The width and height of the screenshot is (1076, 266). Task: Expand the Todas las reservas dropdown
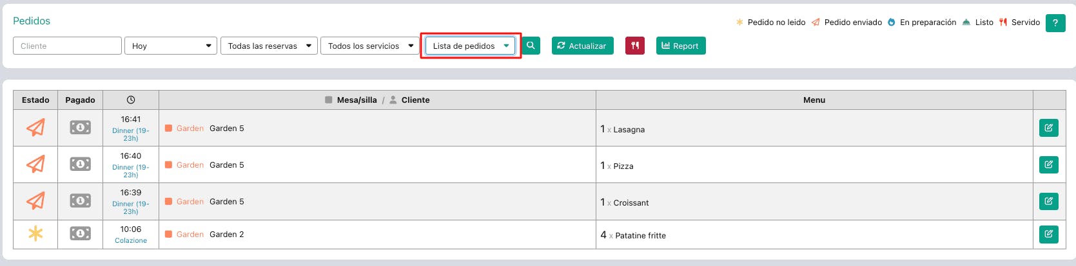point(269,46)
